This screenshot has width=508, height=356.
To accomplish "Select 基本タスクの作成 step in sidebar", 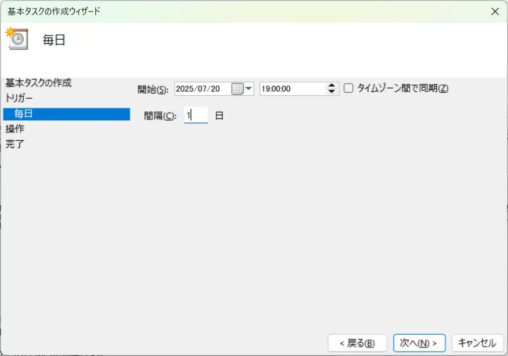I will coord(39,83).
